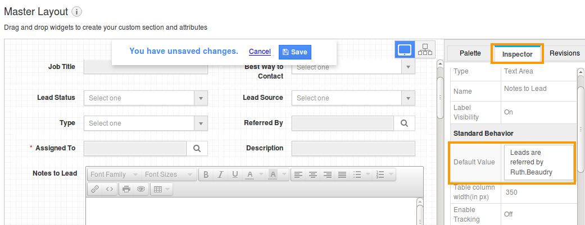Open Lead Source dropdown
Viewport: 585px width, 225px height.
click(353, 98)
